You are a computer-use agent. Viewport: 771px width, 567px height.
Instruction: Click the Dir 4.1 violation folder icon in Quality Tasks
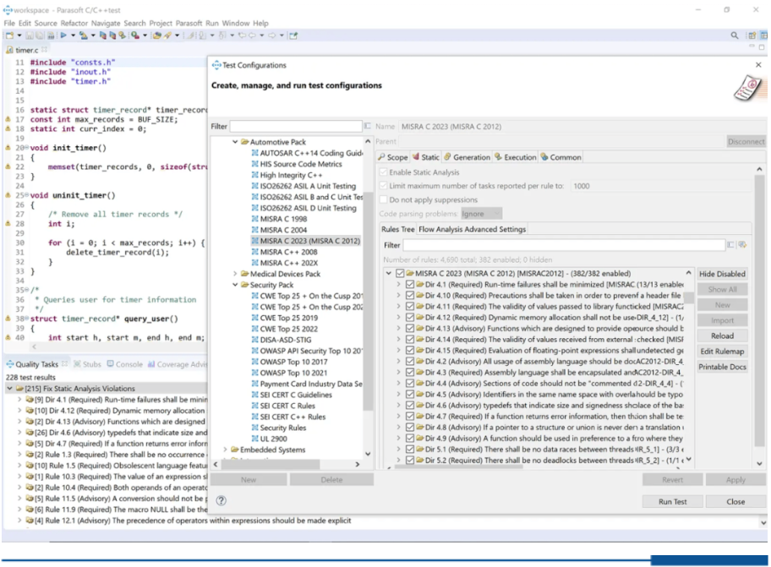coord(30,400)
